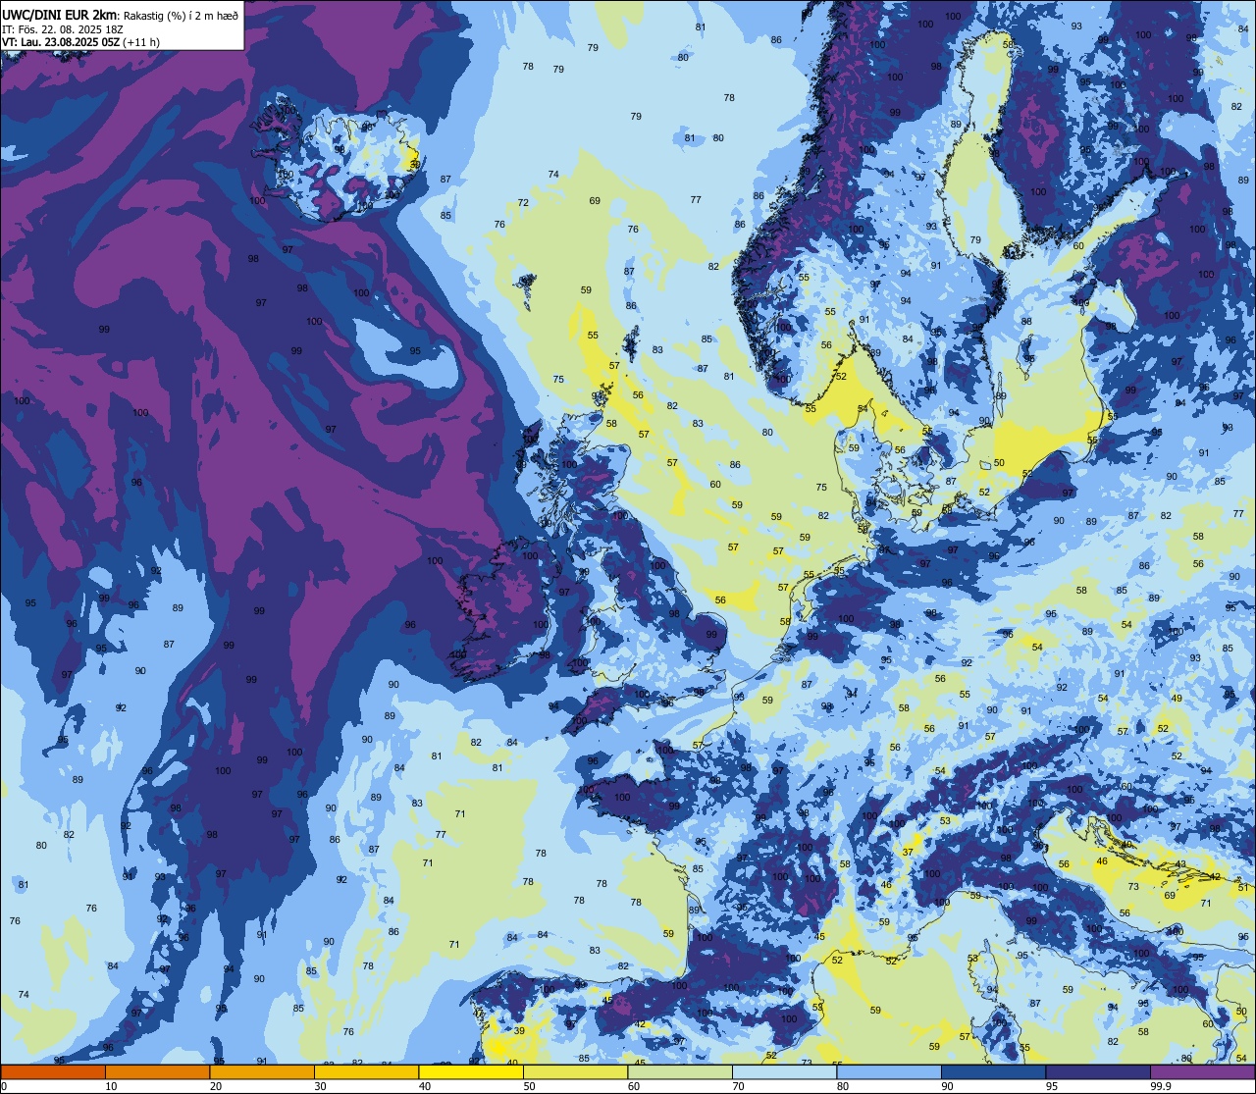Image resolution: width=1256 pixels, height=1094 pixels.
Task: Click the legend label '80'
Action: [843, 1086]
